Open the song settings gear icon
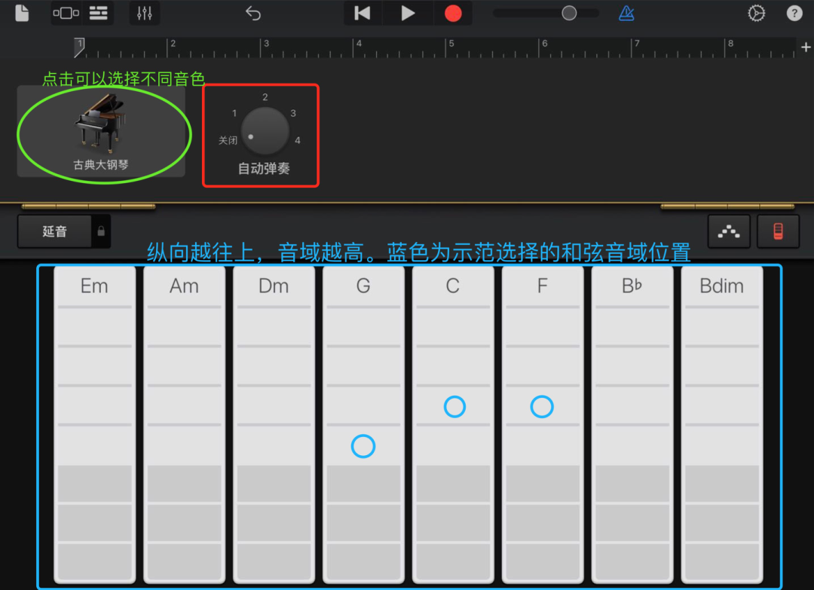Viewport: 814px width, 590px height. click(x=756, y=13)
